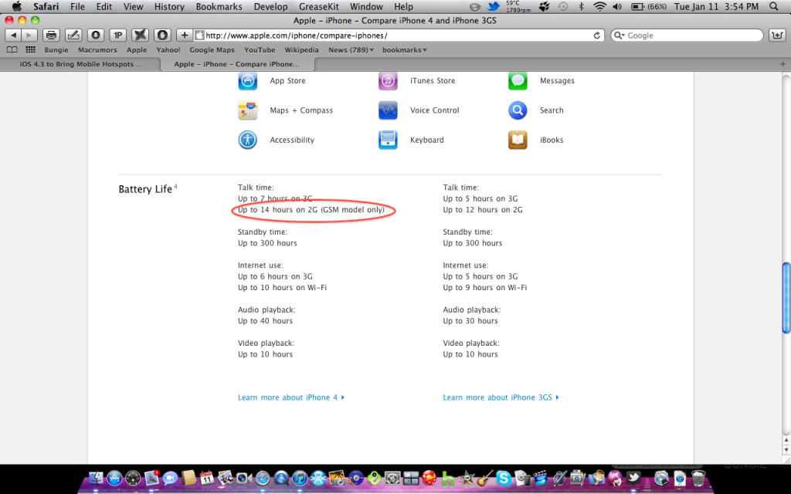Select the text 'Up to 9 hours on Wi-Fi'
This screenshot has height=494, width=791.
pos(485,287)
